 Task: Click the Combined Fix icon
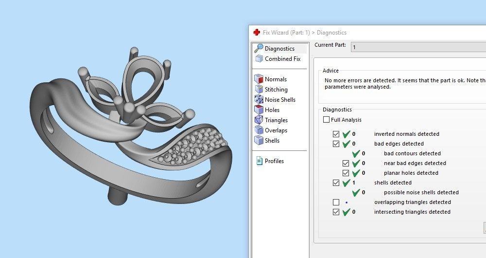coord(259,59)
